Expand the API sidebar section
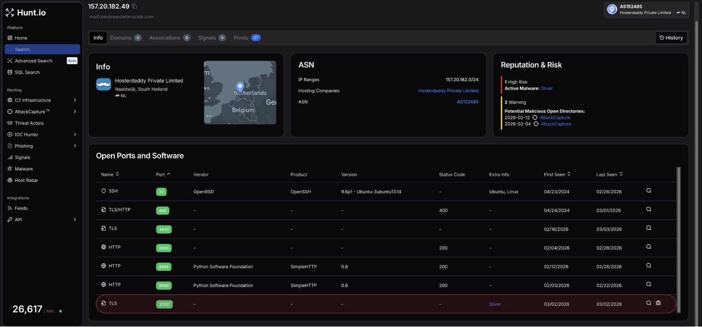The width and height of the screenshot is (702, 327). [x=75, y=220]
